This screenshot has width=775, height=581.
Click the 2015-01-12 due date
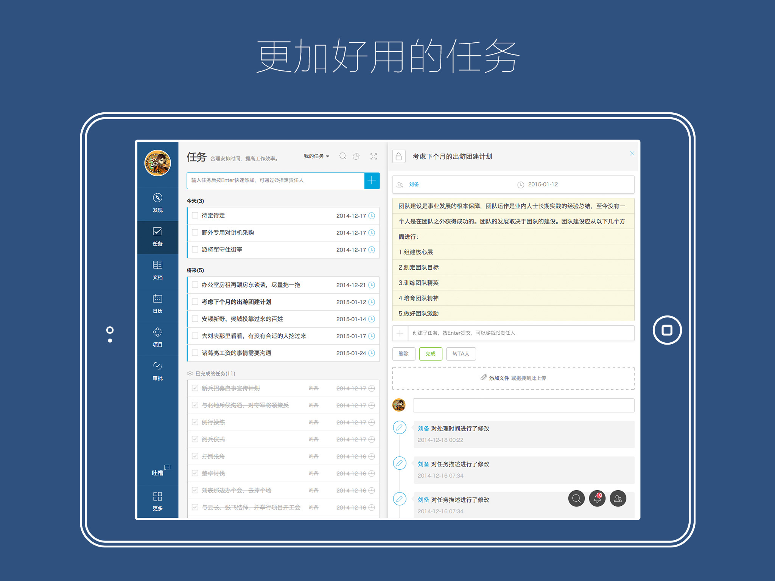543,184
